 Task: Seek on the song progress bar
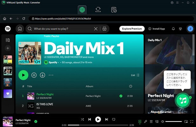[98, 125]
